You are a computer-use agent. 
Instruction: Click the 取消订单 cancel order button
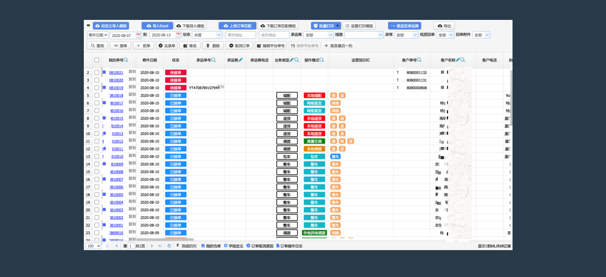click(x=239, y=46)
